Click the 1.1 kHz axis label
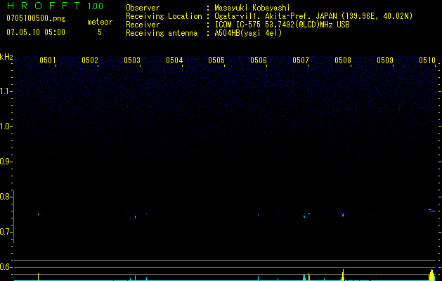Screen dimensions: 442x281 pos(6,91)
